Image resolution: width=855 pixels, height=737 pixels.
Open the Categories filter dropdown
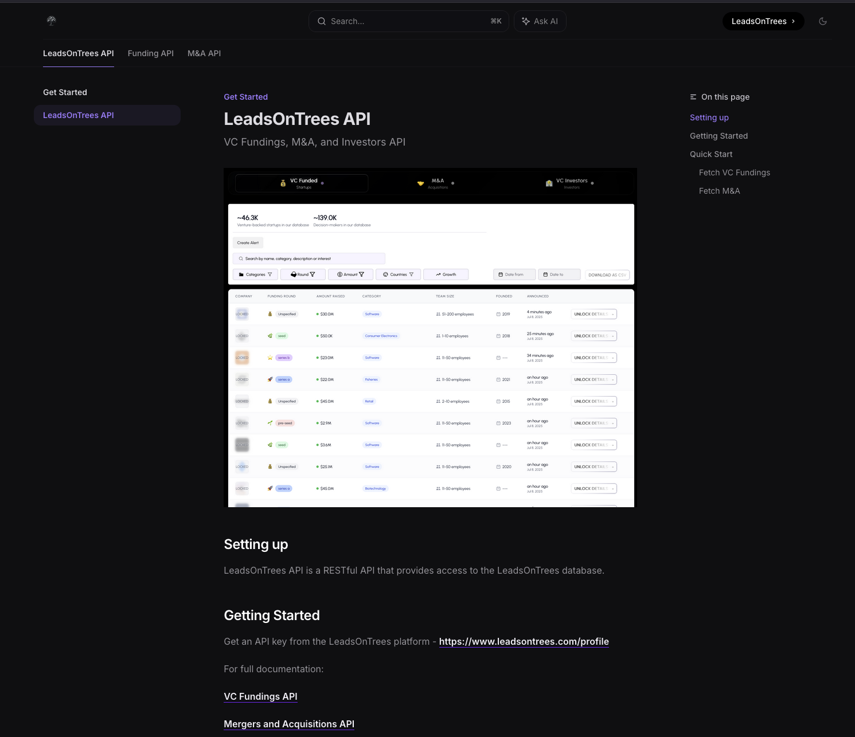[x=256, y=275]
